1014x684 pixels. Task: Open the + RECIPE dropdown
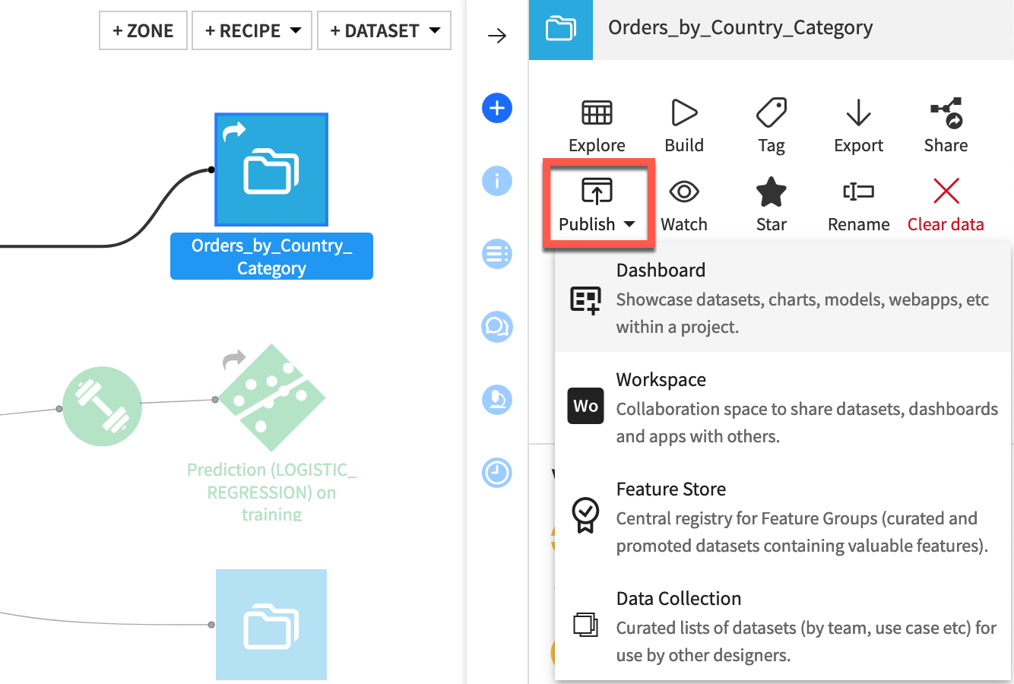point(252,30)
